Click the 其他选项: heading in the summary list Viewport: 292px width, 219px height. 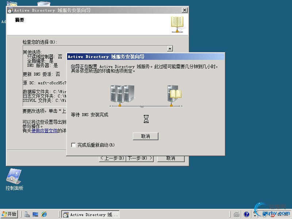[32, 52]
